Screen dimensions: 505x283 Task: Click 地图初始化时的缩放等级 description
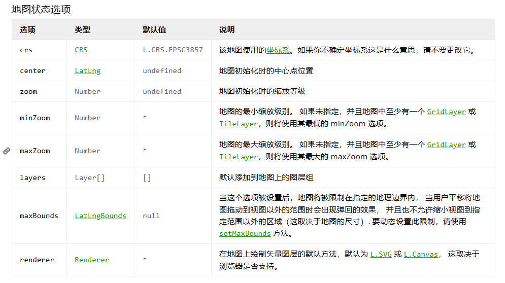point(262,91)
